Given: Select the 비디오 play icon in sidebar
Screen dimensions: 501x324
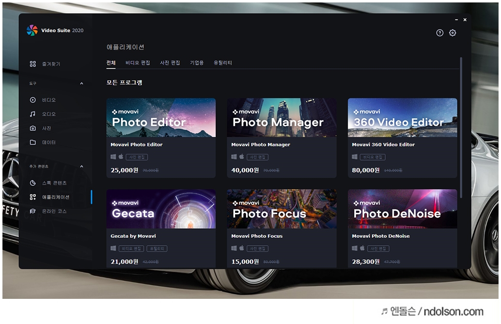Looking at the screenshot, I should (32, 100).
